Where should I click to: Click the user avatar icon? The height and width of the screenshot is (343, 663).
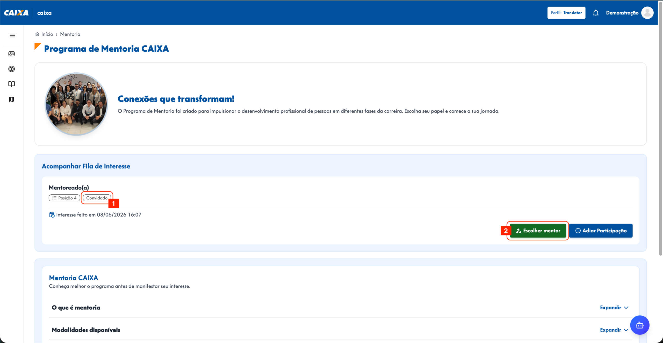tap(647, 13)
